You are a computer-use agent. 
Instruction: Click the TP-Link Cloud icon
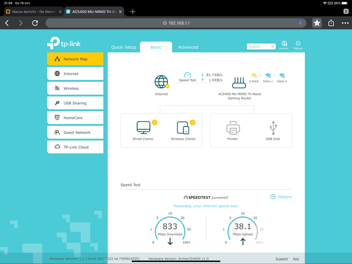(x=57, y=147)
